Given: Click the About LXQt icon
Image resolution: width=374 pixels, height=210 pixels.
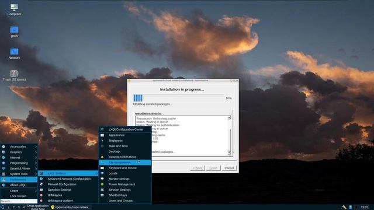Looking at the screenshot, I should [x=4, y=185].
